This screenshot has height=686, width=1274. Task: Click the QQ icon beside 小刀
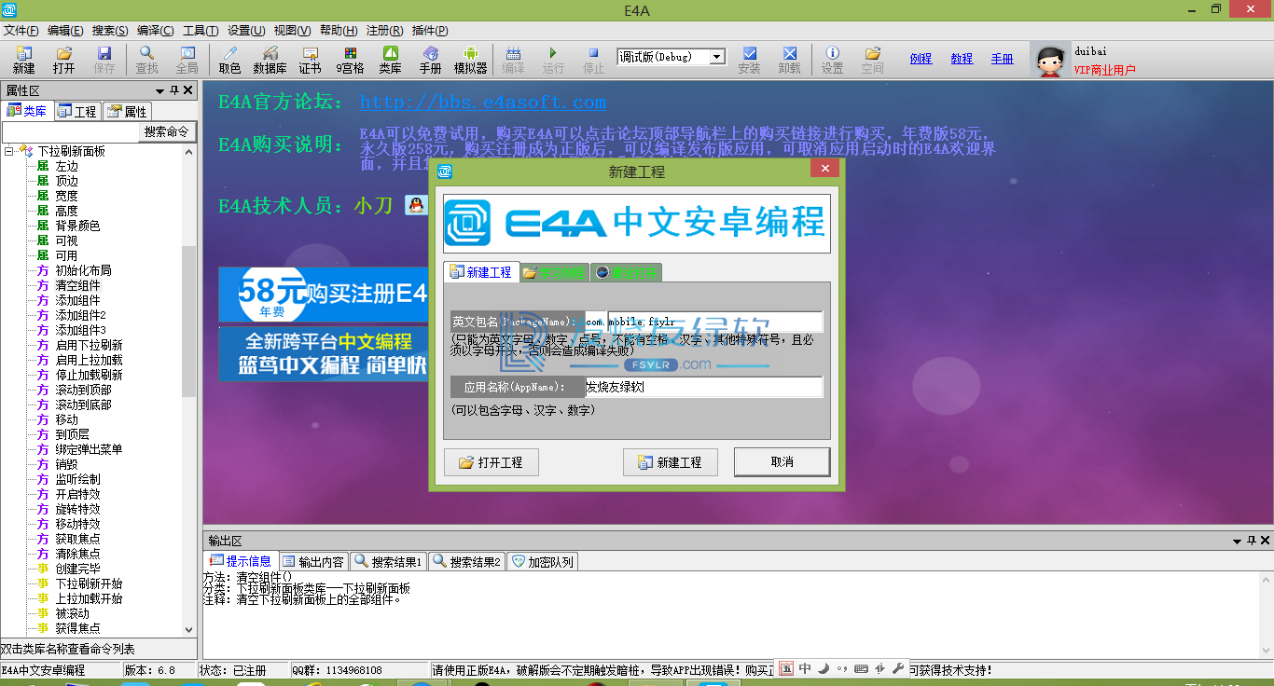point(415,205)
